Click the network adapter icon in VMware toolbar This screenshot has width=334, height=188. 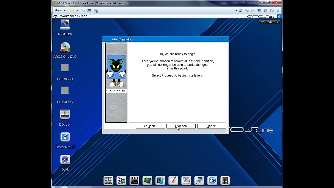(x=259, y=11)
